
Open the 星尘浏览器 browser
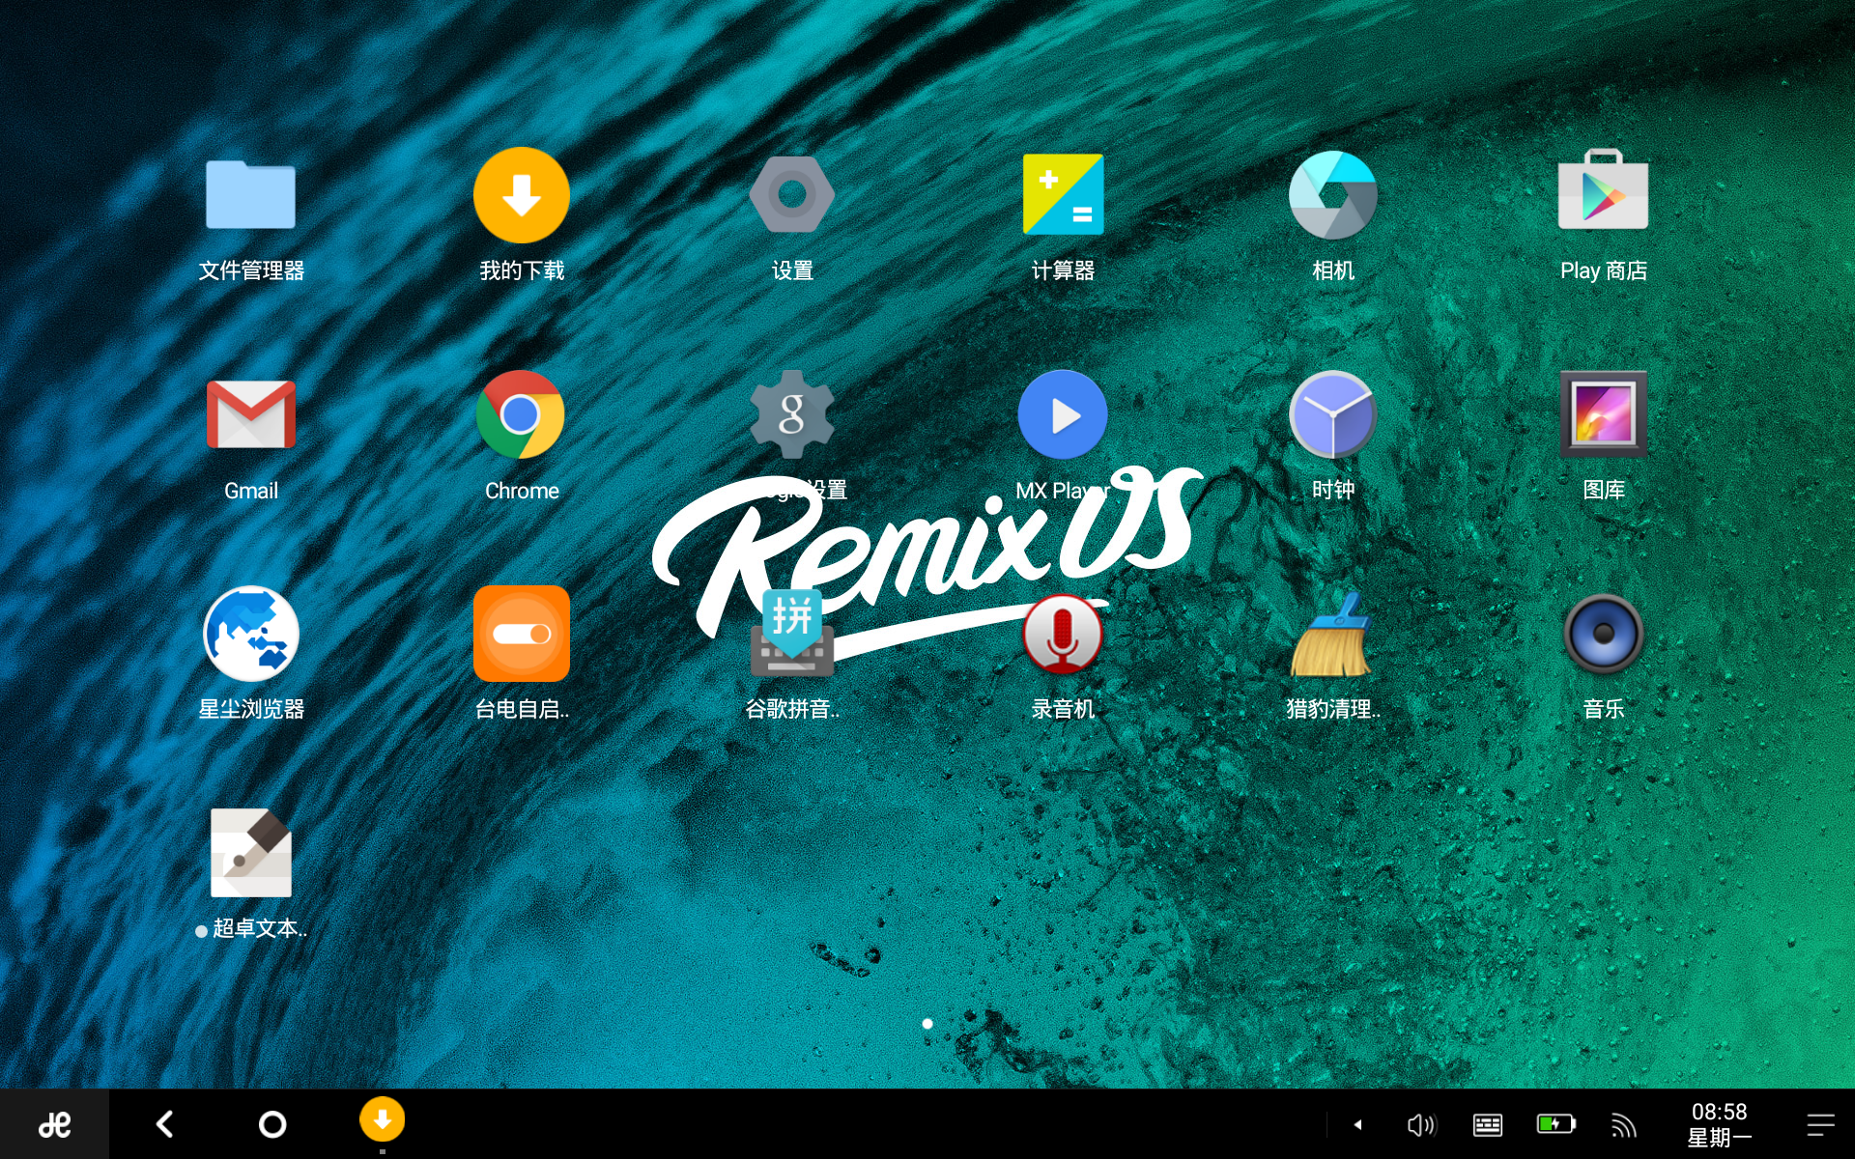250,635
